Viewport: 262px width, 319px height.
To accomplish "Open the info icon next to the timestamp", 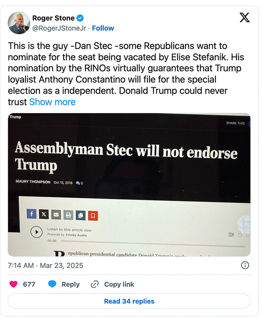I will 245,265.
